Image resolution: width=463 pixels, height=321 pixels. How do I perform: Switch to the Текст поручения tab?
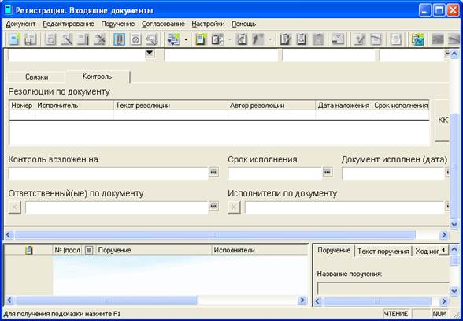(383, 252)
